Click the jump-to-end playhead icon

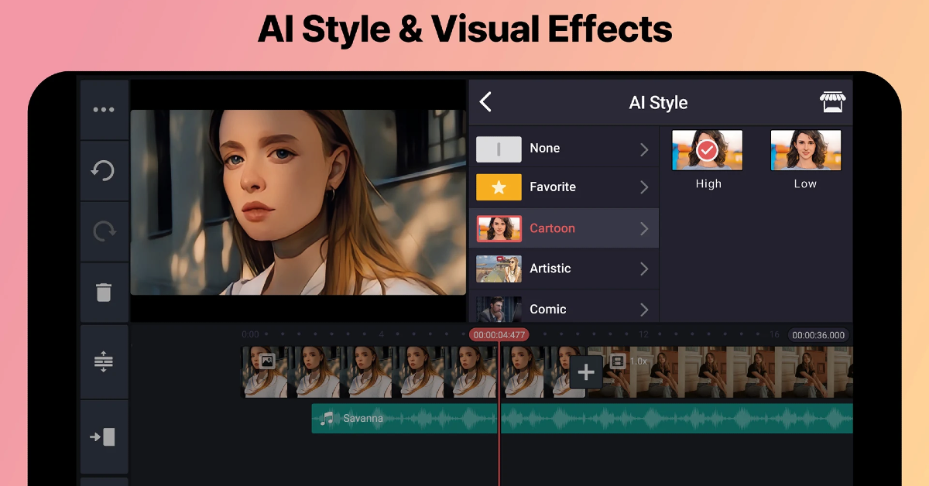point(104,436)
